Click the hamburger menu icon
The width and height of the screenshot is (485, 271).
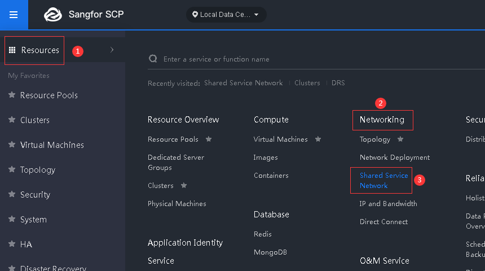[x=14, y=15]
